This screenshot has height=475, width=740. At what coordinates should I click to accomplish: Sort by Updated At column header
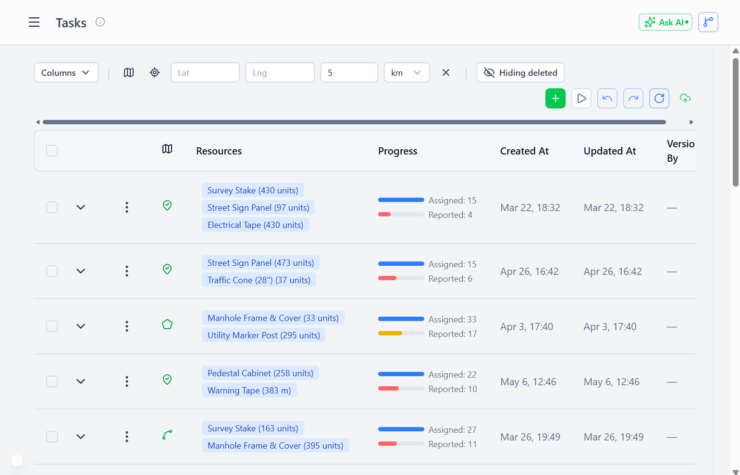[610, 151]
